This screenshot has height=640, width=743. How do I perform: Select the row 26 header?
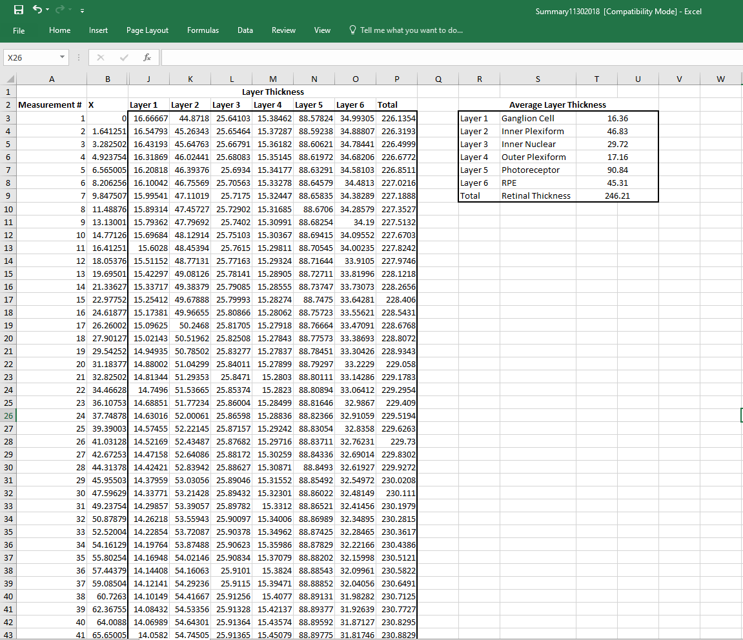(x=8, y=415)
